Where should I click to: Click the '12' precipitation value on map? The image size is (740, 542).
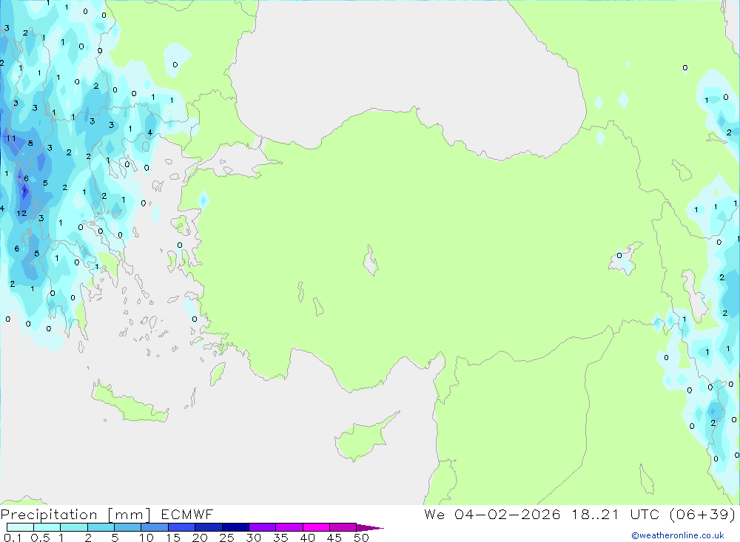click(x=21, y=213)
